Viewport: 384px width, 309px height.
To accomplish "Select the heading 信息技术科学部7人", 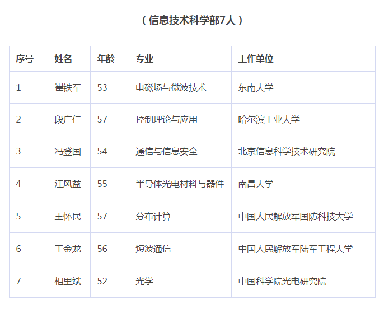I will tap(192, 20).
